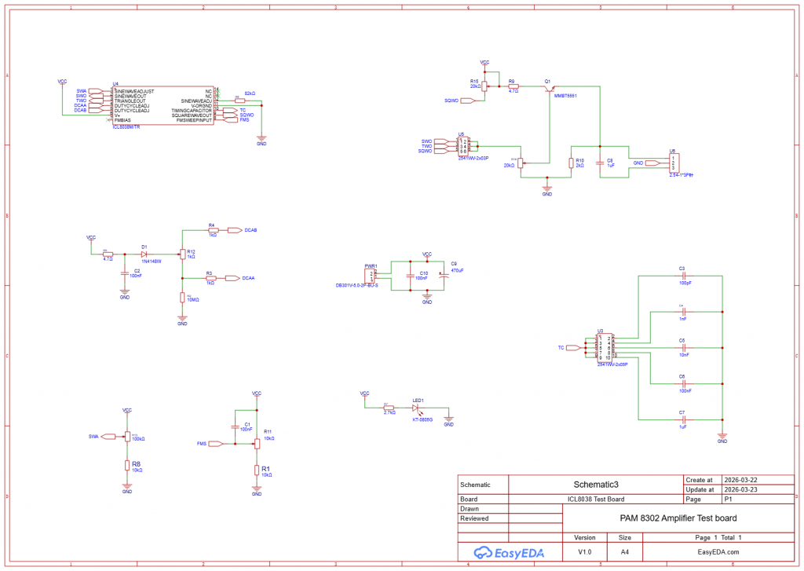Click the DCAB net port near R4
This screenshot has width=804, height=571.
tap(236, 230)
